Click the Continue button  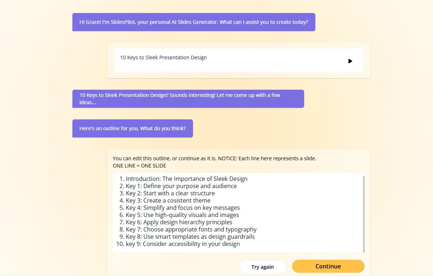[328, 266]
